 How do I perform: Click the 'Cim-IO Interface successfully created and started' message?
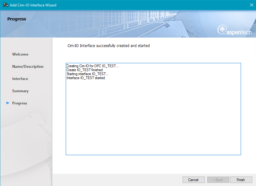(109, 46)
